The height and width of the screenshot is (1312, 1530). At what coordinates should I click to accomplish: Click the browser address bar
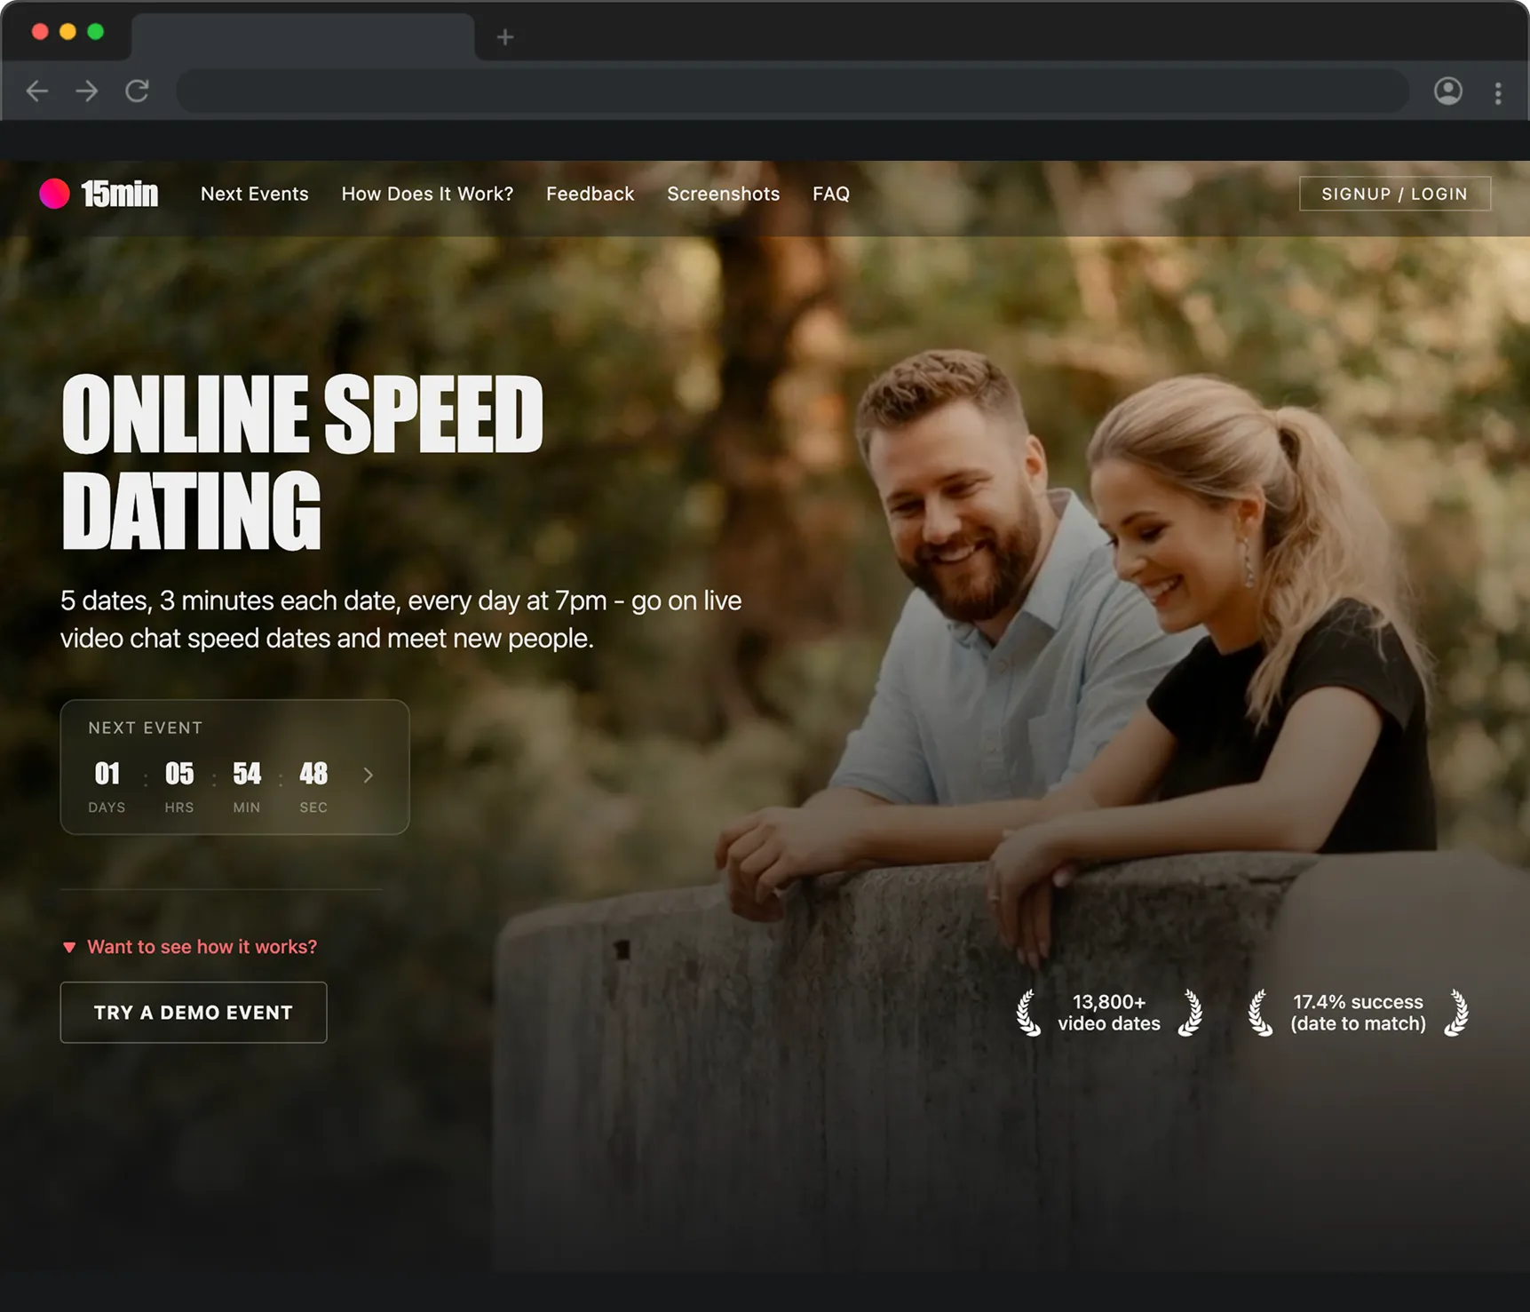(x=792, y=91)
